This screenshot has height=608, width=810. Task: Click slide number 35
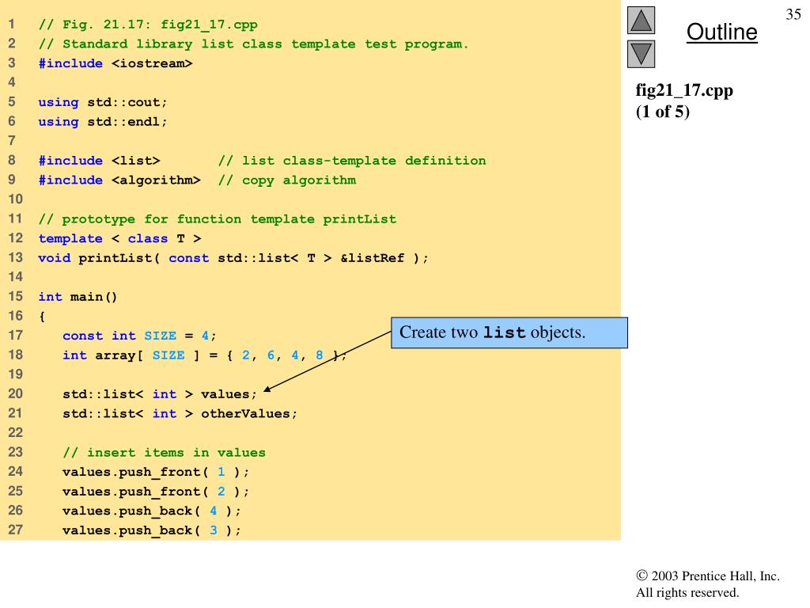point(793,14)
